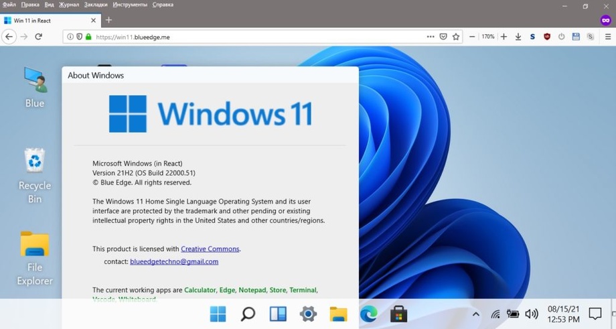
Task: Click the purple private browsing mask icon
Action: point(606,20)
